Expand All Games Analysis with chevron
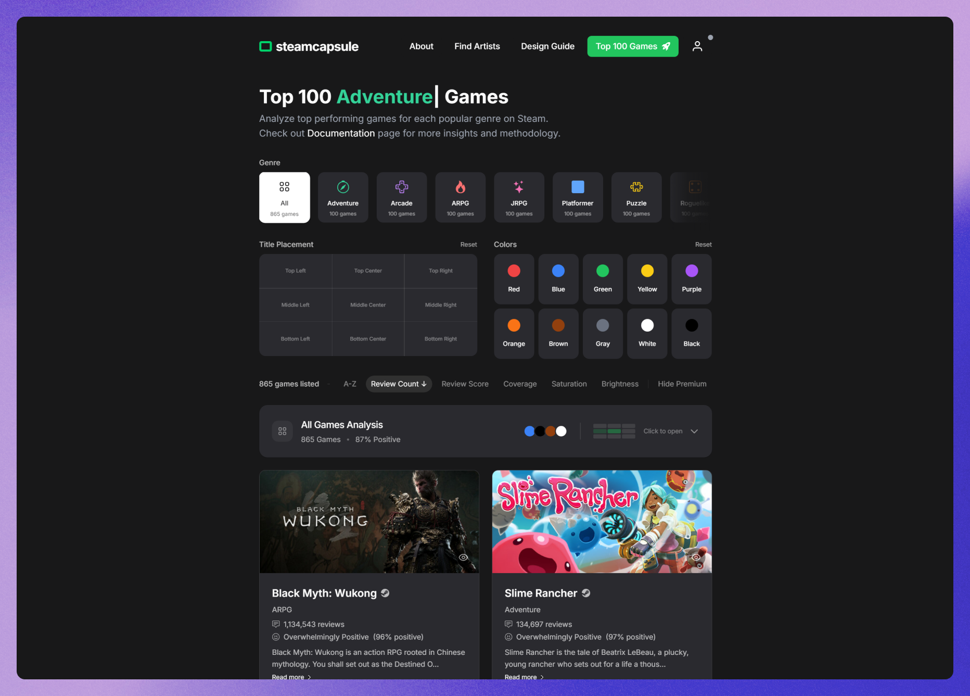Screen dimensions: 970x696 coord(694,431)
